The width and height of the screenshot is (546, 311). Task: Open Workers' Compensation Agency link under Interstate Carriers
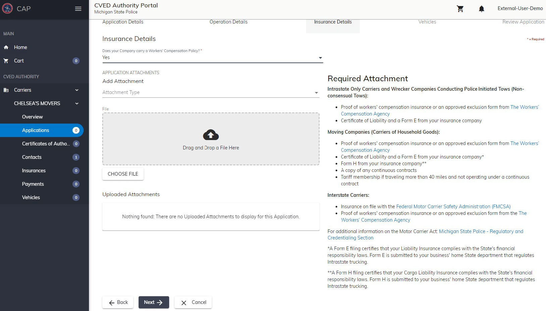click(434, 217)
